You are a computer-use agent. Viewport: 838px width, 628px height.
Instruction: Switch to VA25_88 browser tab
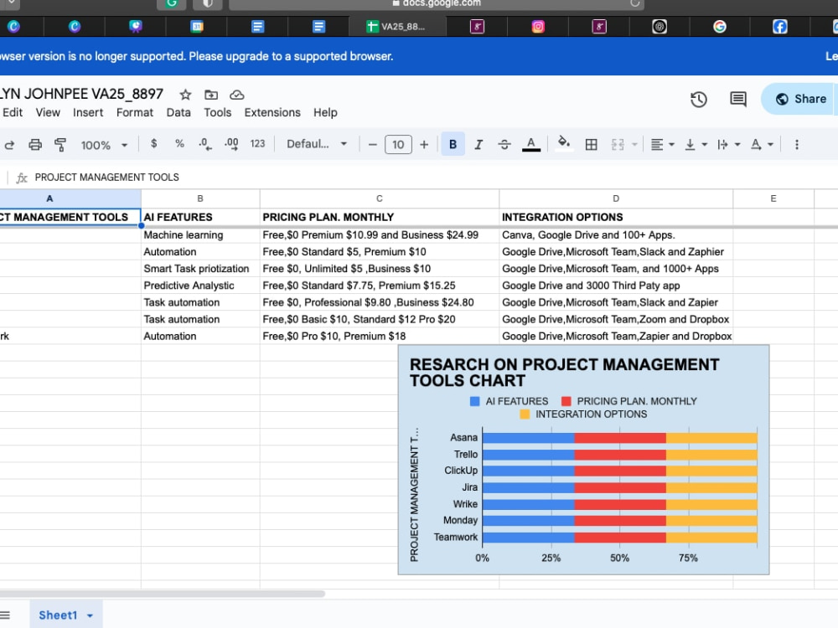tap(397, 27)
